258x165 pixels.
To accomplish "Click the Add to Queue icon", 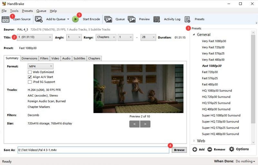I will (x=39, y=19).
